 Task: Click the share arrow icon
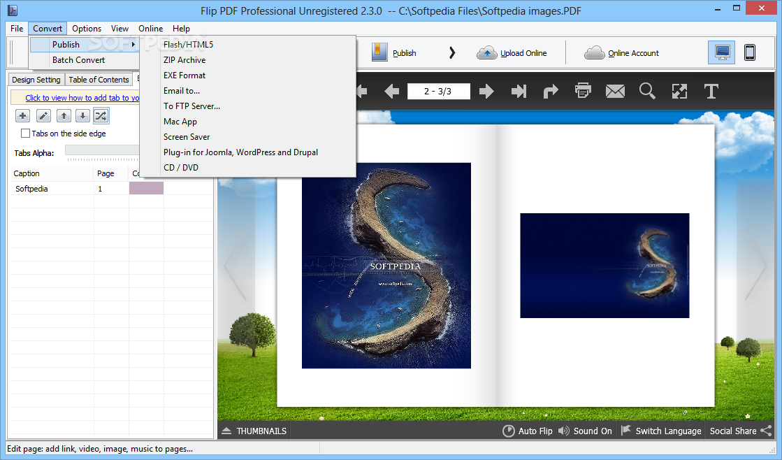551,92
